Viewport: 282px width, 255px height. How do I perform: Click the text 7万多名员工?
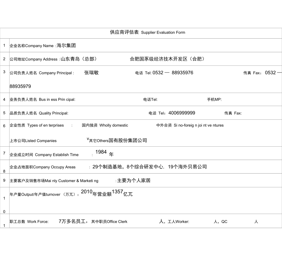pyautogui.click(x=72, y=221)
